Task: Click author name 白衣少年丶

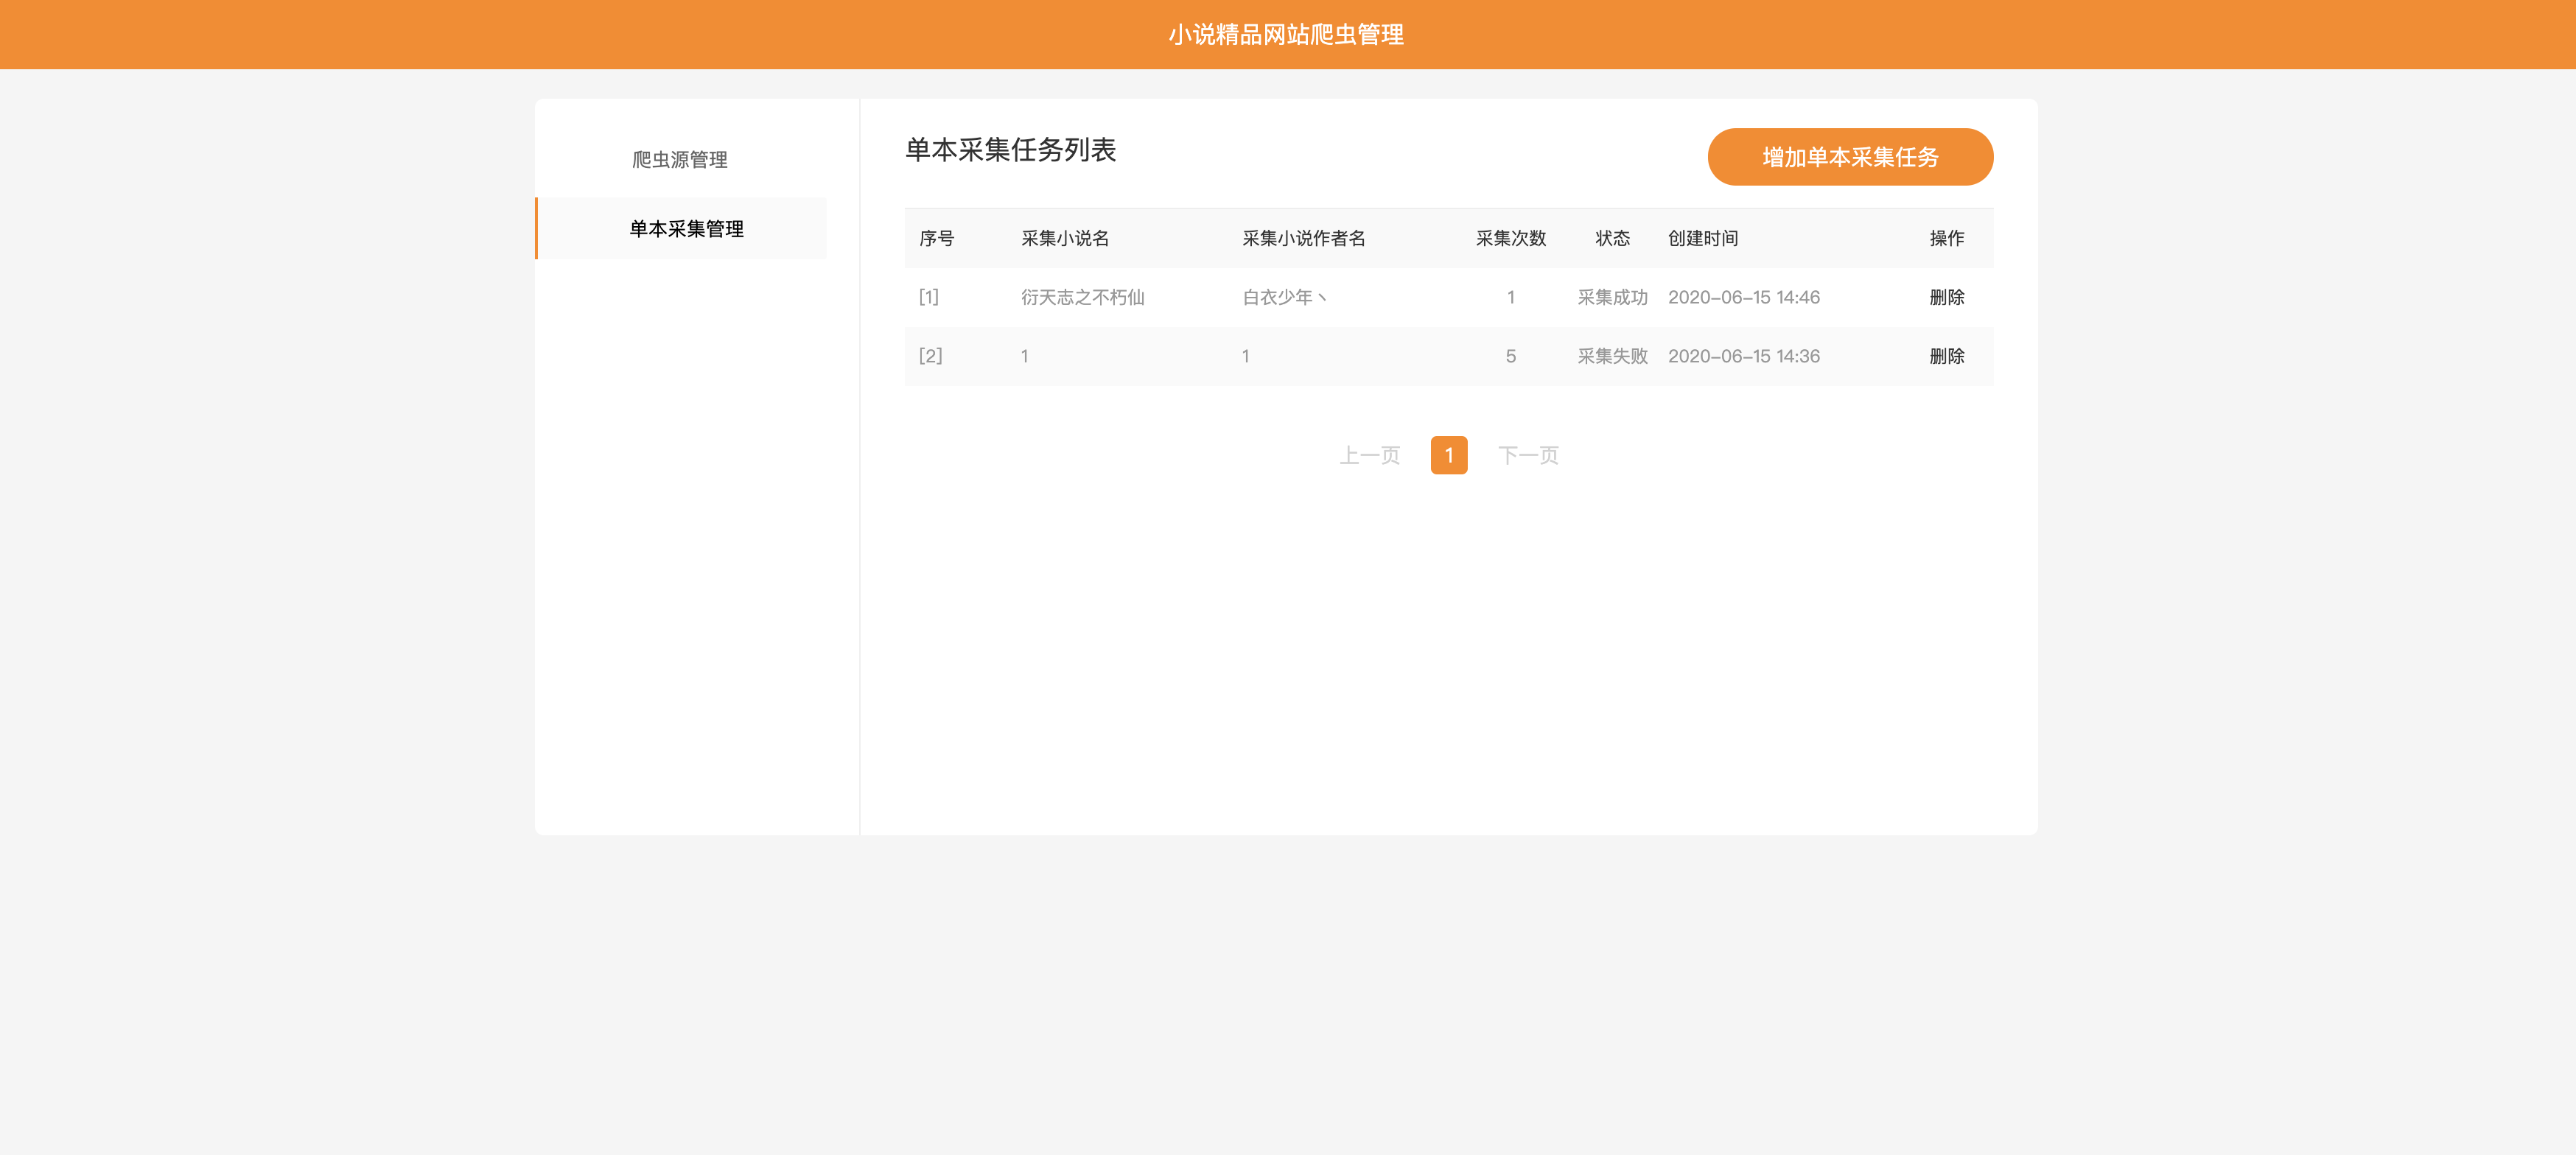Action: tap(1284, 297)
